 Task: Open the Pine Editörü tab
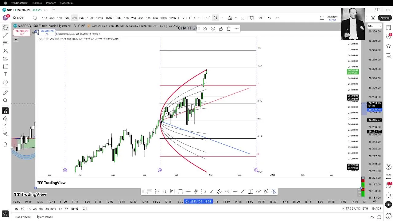point(23,217)
